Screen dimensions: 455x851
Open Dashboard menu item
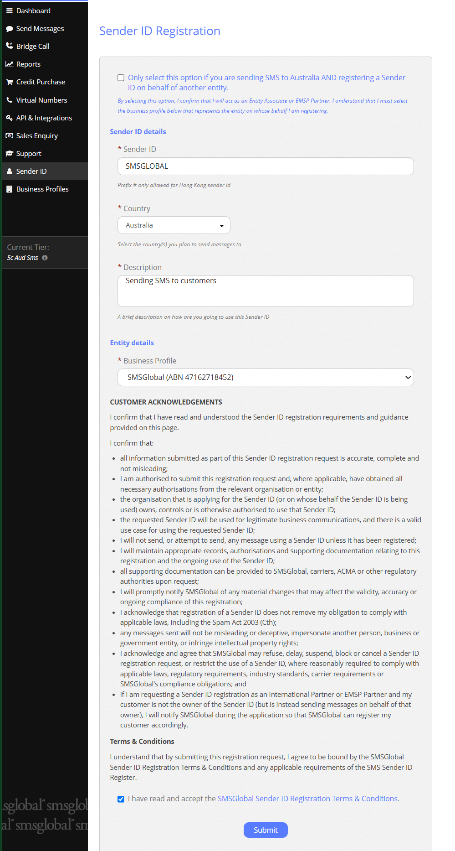tap(45, 10)
